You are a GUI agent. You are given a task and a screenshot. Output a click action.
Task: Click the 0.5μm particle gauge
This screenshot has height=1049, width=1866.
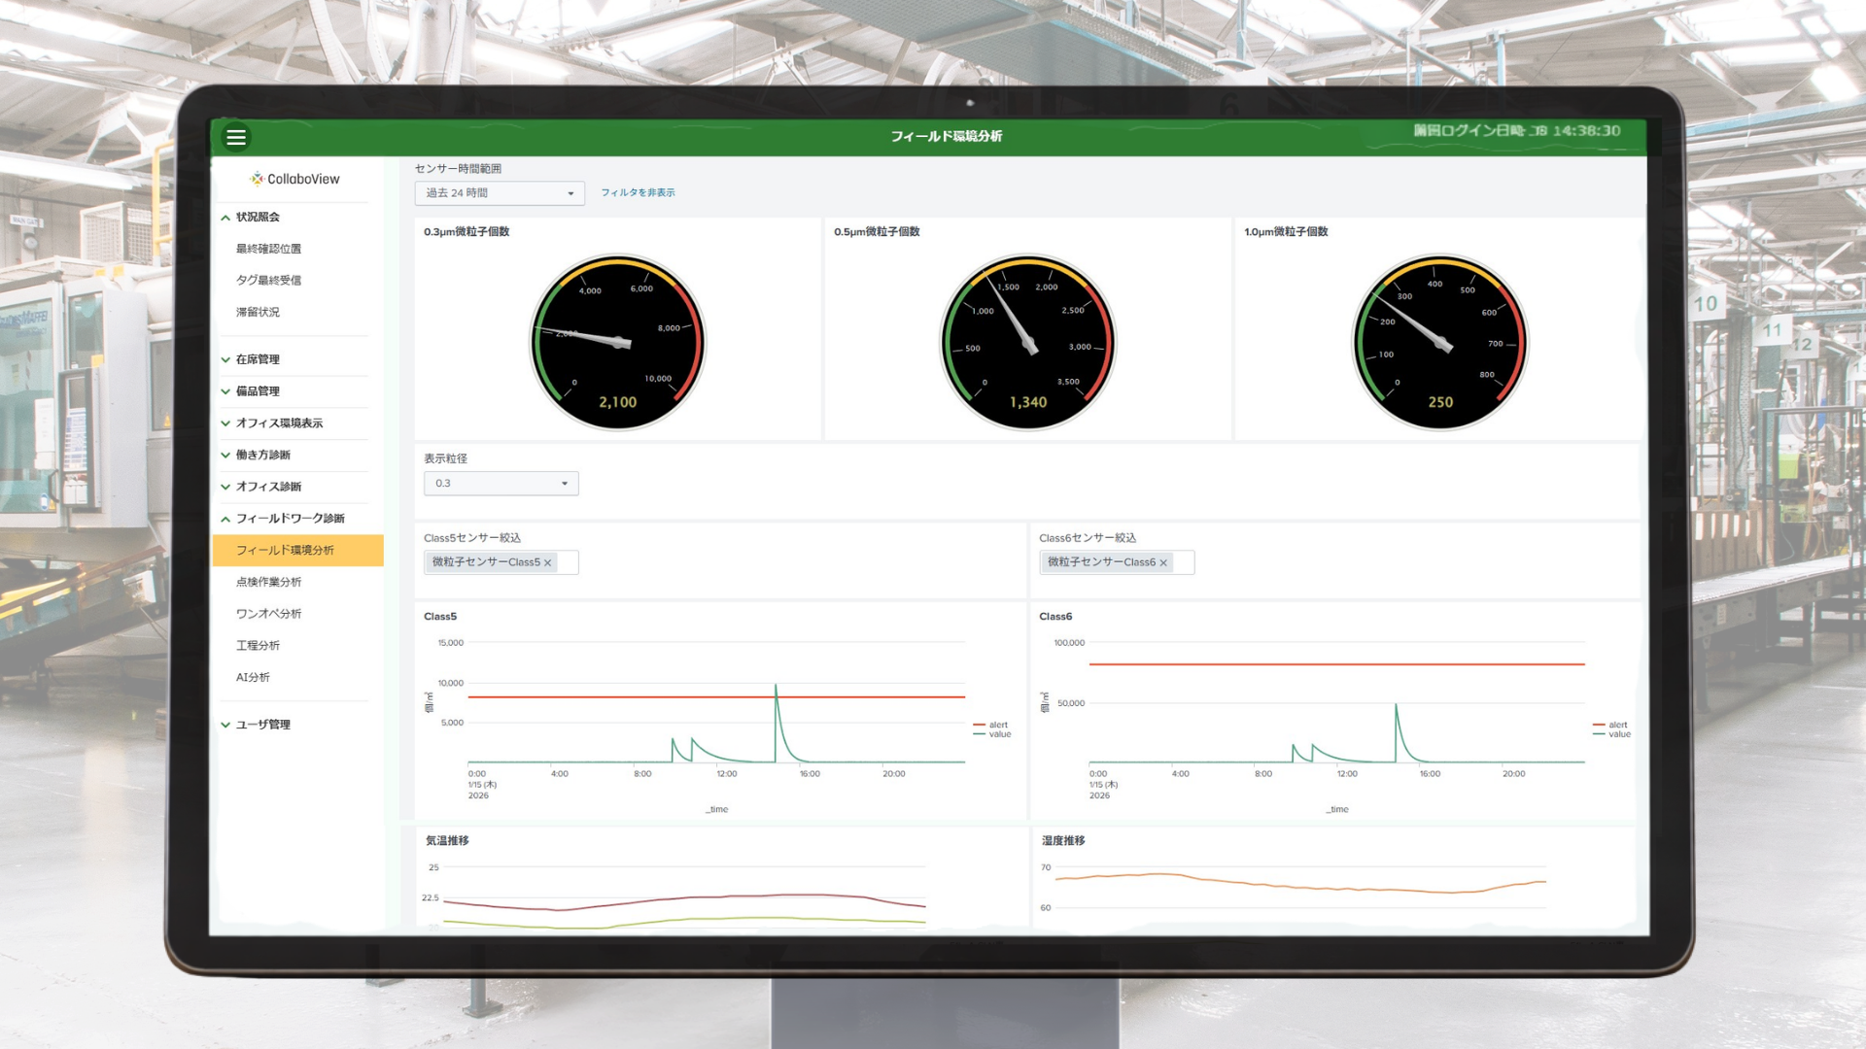[1027, 342]
